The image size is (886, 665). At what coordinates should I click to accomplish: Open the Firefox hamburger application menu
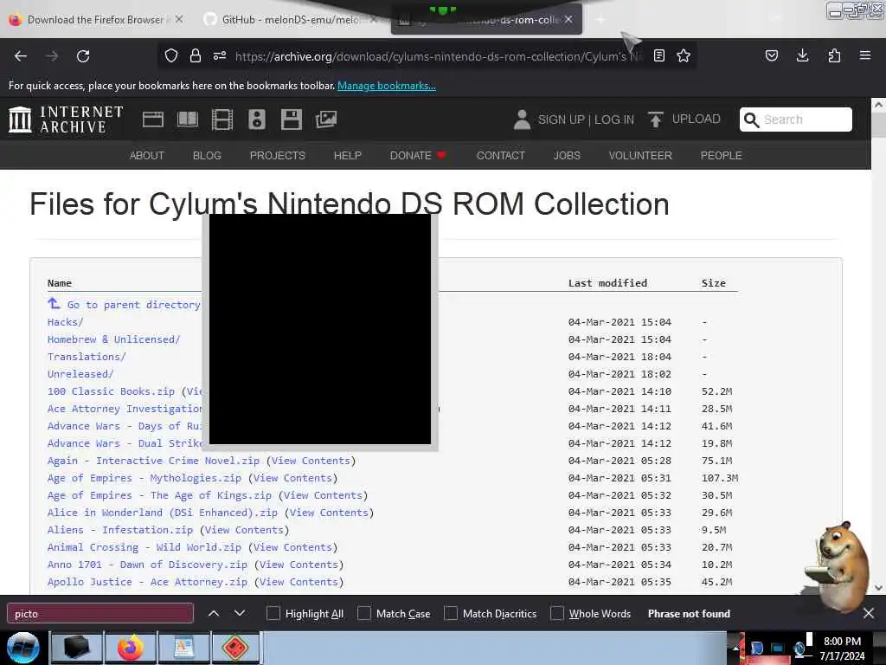coord(865,55)
